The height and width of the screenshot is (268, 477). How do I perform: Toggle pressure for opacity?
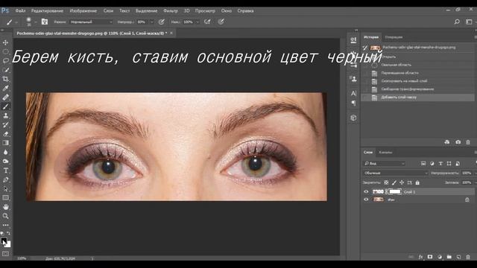coord(162,22)
